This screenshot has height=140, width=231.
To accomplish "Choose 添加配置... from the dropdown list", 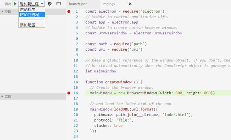I will 32,25.
